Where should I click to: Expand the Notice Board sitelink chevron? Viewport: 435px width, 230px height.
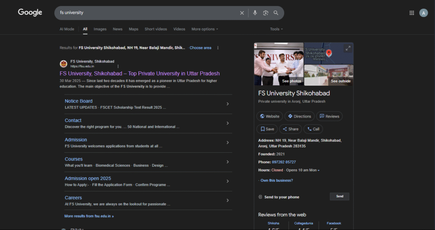click(x=228, y=104)
